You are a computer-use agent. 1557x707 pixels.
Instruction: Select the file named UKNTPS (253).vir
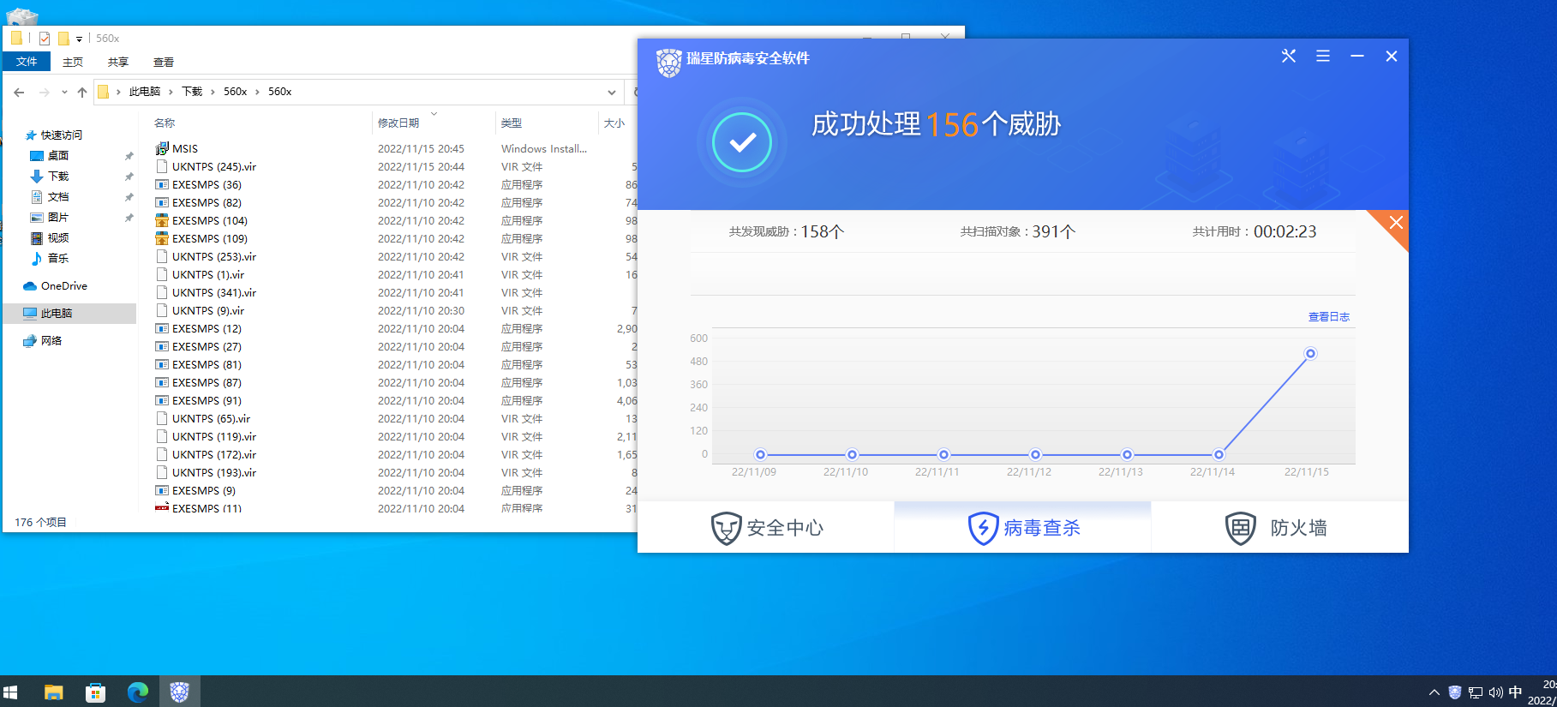tap(214, 257)
